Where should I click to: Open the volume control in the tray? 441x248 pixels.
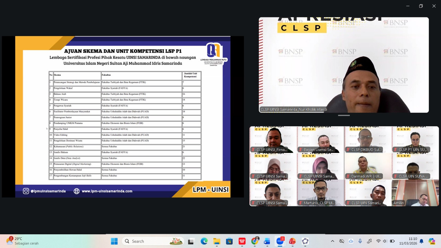click(x=385, y=241)
